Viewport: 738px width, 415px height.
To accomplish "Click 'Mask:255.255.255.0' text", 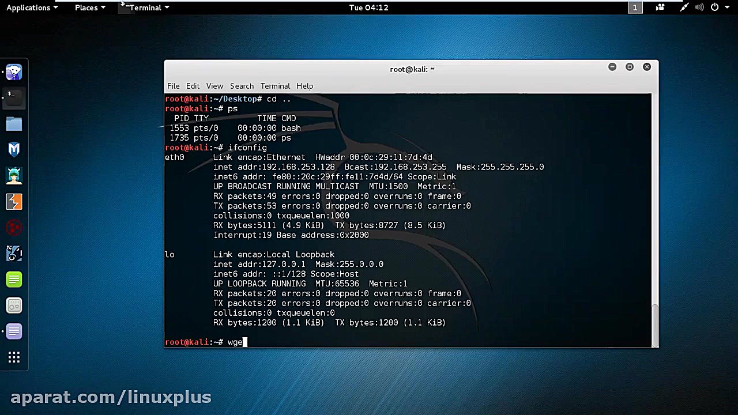I will tap(500, 167).
